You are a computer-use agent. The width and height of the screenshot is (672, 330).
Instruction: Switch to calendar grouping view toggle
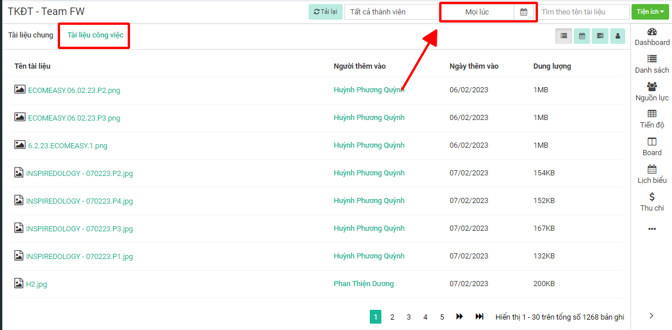click(x=582, y=36)
